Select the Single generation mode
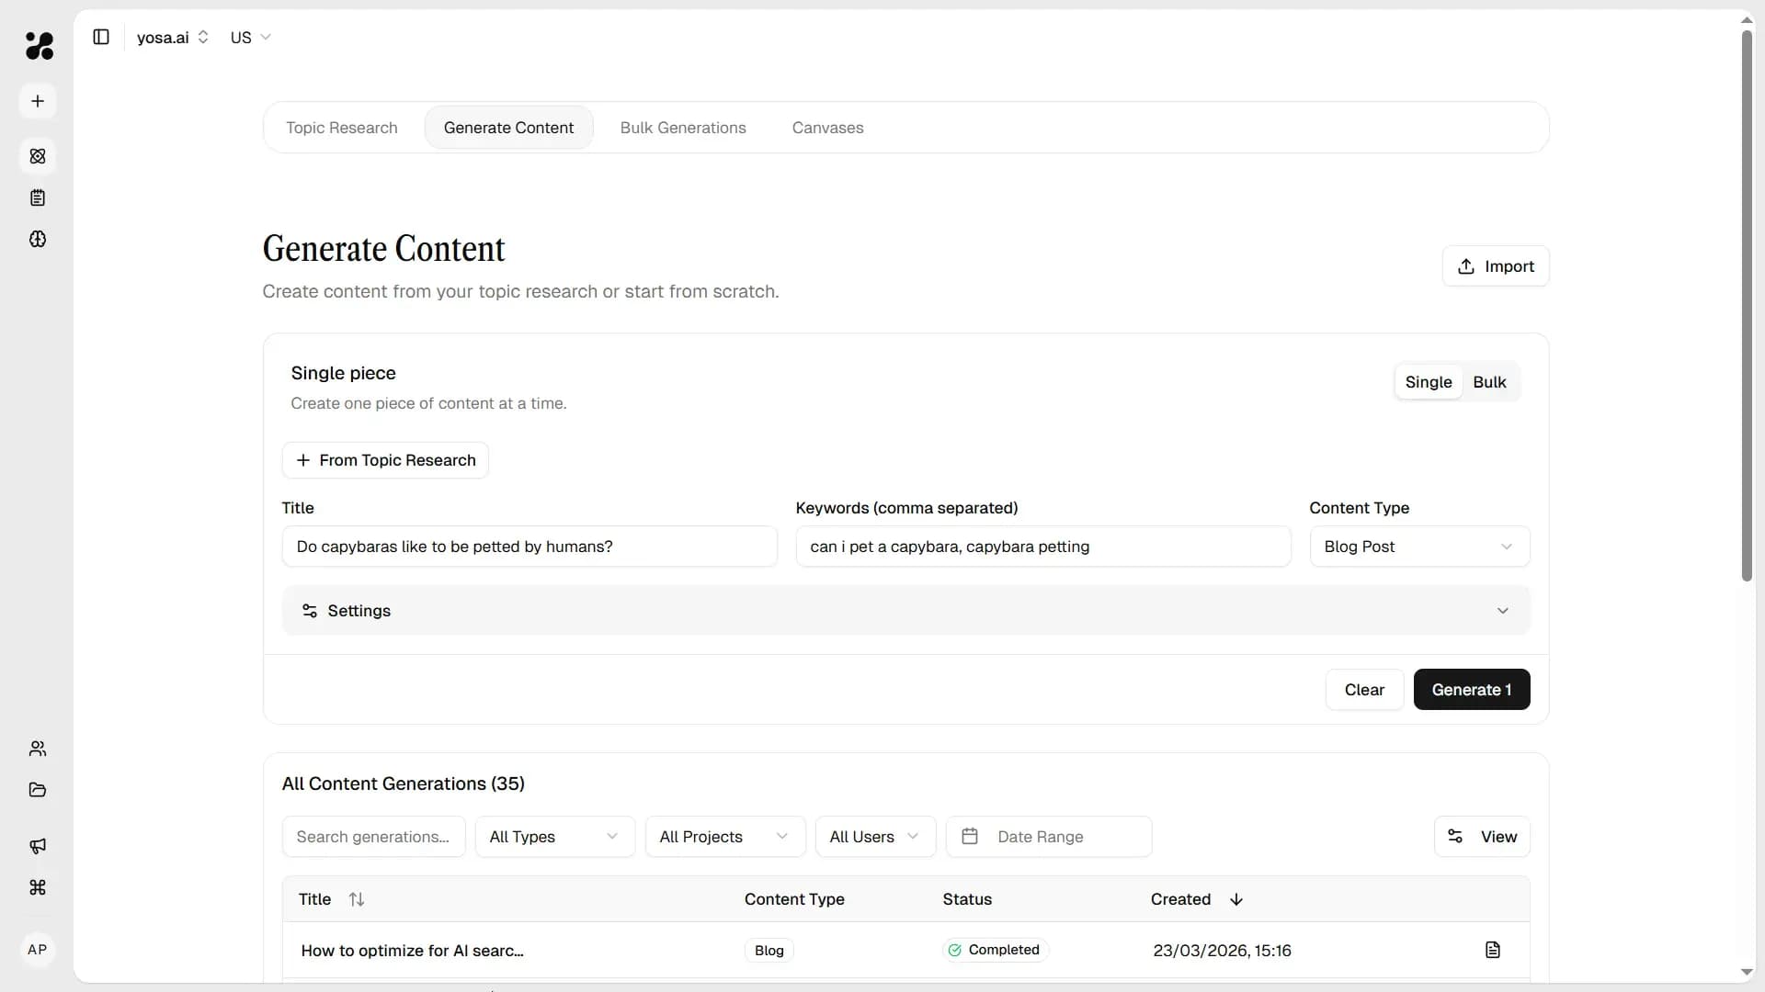Image resolution: width=1765 pixels, height=992 pixels. (x=1429, y=381)
